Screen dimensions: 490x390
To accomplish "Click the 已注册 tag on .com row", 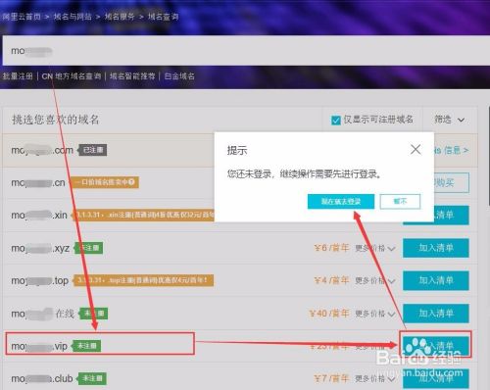I will pyautogui.click(x=92, y=150).
